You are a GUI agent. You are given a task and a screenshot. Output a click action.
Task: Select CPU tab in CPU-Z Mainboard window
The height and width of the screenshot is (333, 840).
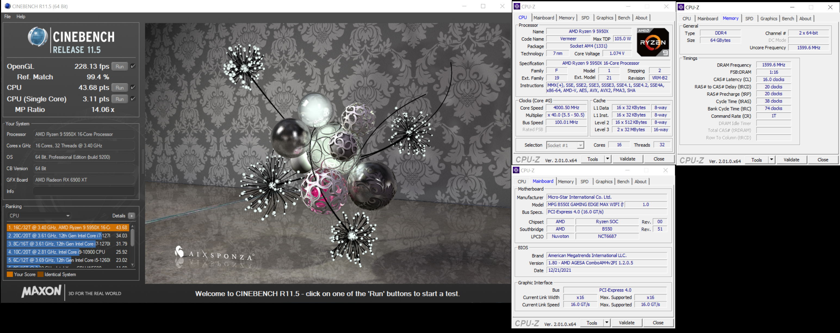pyautogui.click(x=522, y=181)
